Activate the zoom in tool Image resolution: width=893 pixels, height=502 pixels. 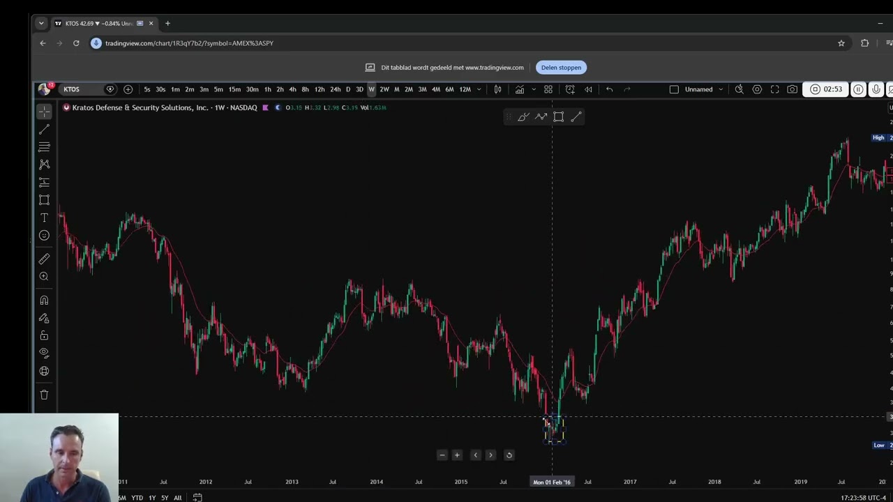click(44, 277)
